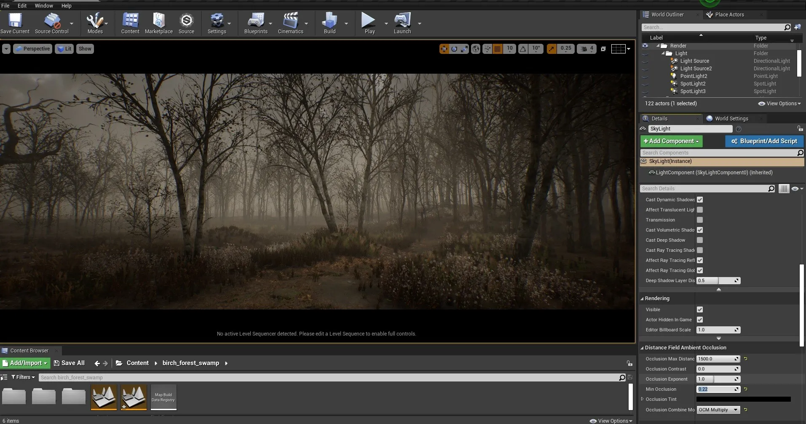The height and width of the screenshot is (424, 806).
Task: Open the Cinematics toolbar icon
Action: 290,20
